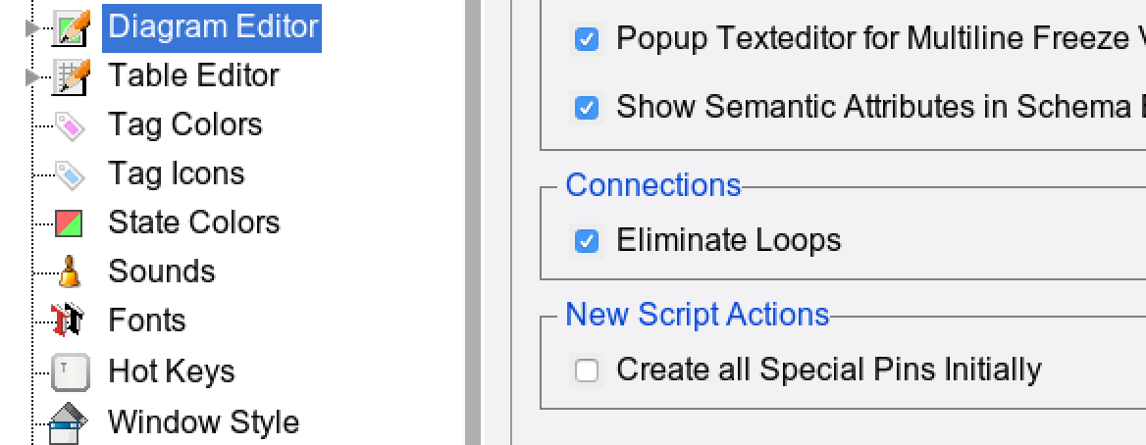
Task: Click the State Colors red-green icon
Action: [70, 223]
